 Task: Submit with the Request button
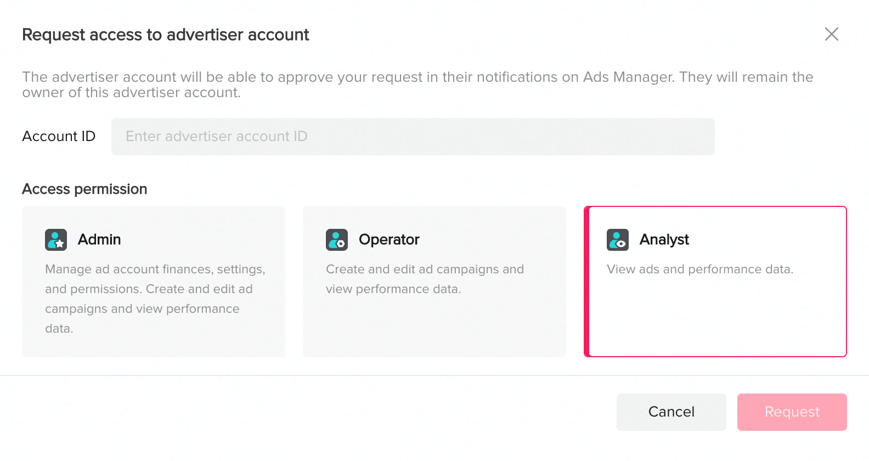click(x=792, y=412)
